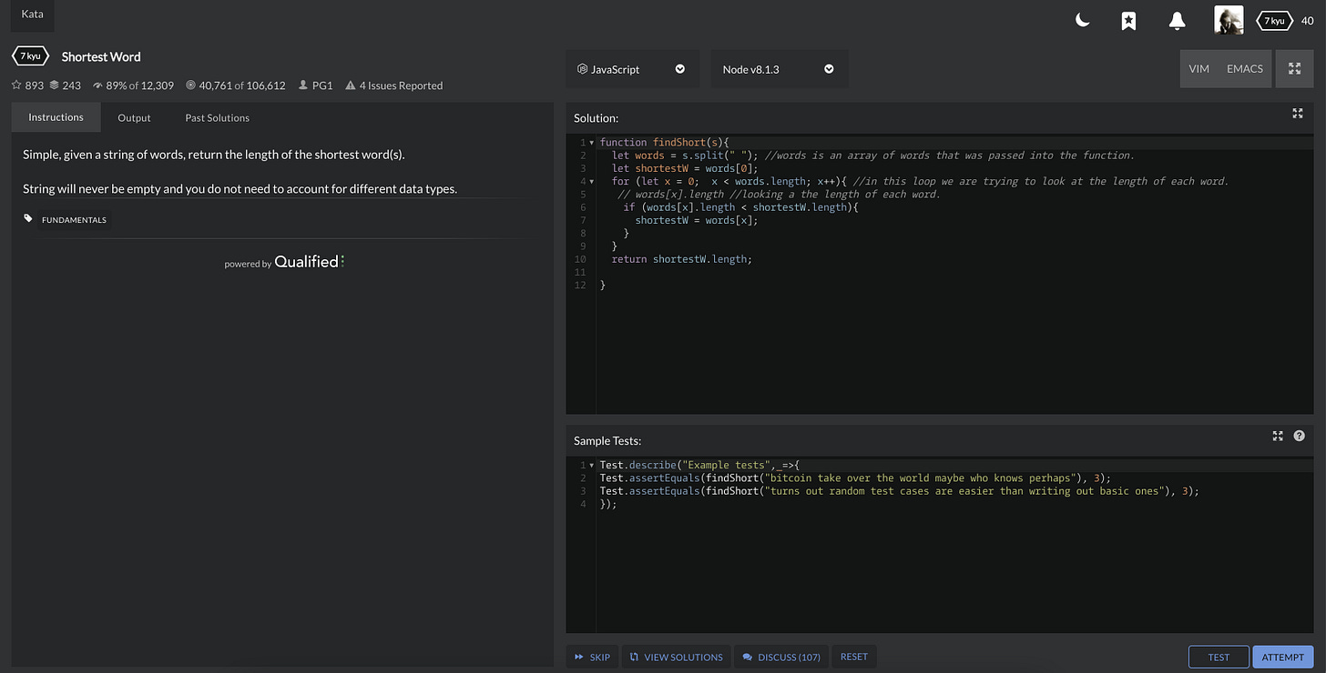Toggle EMACS key bindings
Screen dimensions: 1326x673
click(1244, 69)
